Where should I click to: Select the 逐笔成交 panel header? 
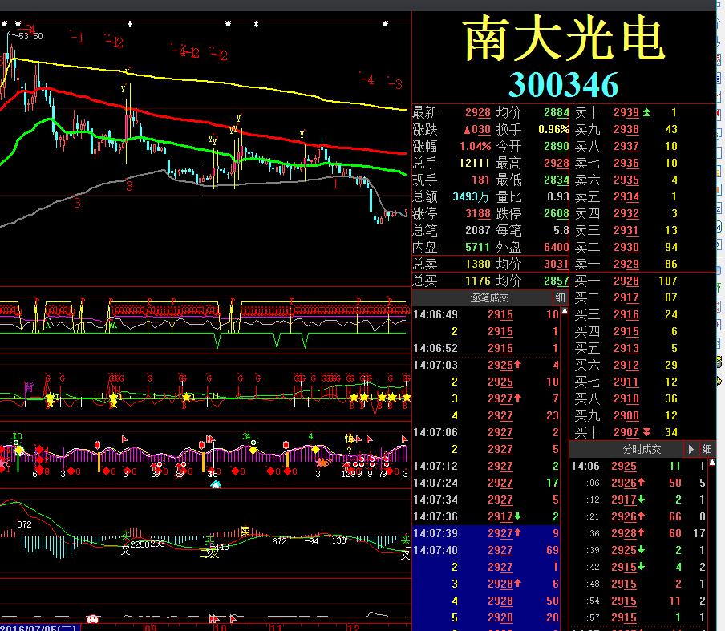click(489, 297)
